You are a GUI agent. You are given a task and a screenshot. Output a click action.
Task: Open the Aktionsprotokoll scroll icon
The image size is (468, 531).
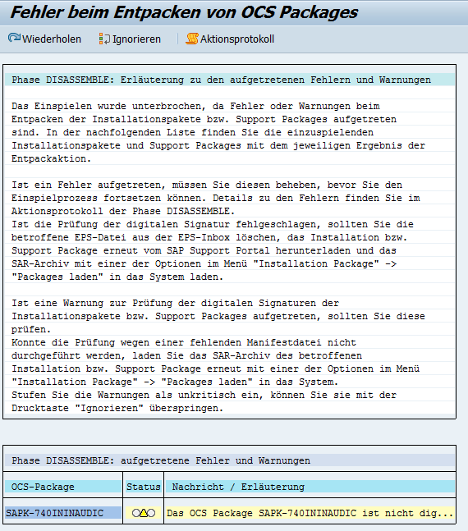pos(192,39)
